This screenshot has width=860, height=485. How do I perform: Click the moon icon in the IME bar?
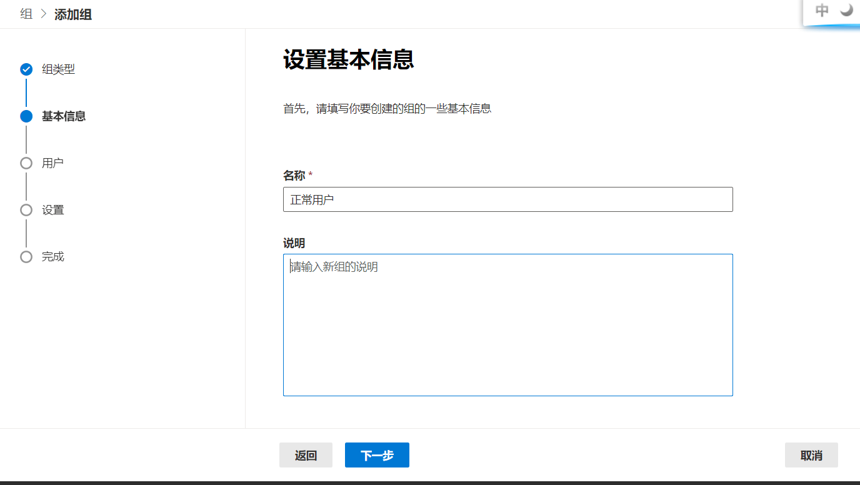click(847, 10)
